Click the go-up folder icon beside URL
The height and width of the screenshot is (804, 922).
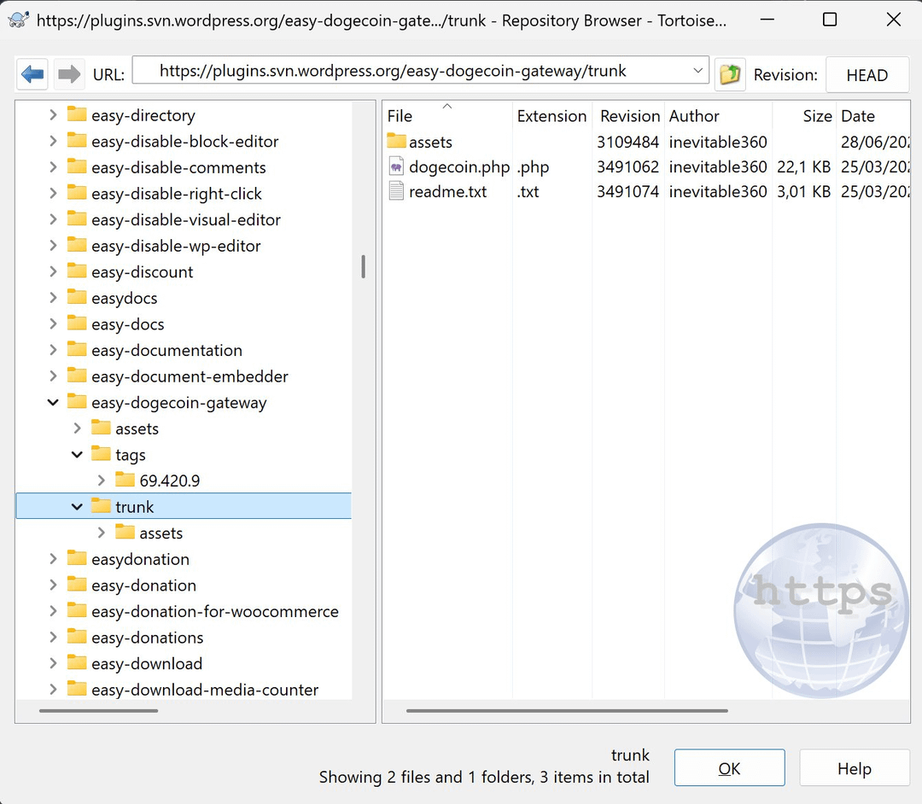[730, 75]
